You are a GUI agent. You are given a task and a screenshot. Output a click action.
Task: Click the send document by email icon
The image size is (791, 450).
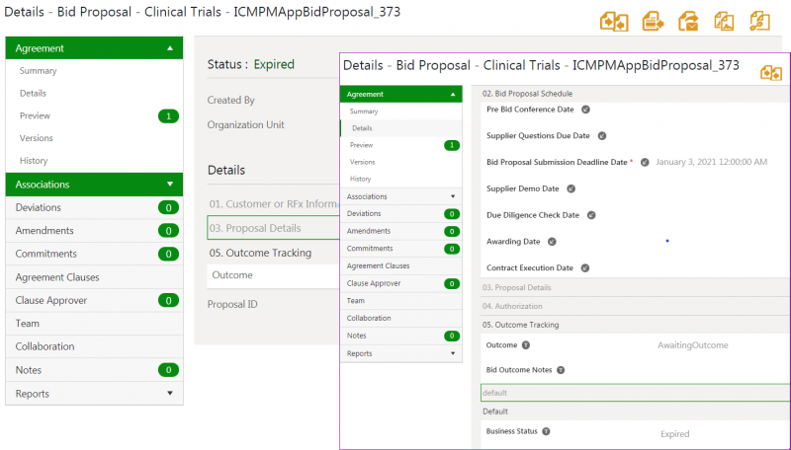tap(688, 22)
